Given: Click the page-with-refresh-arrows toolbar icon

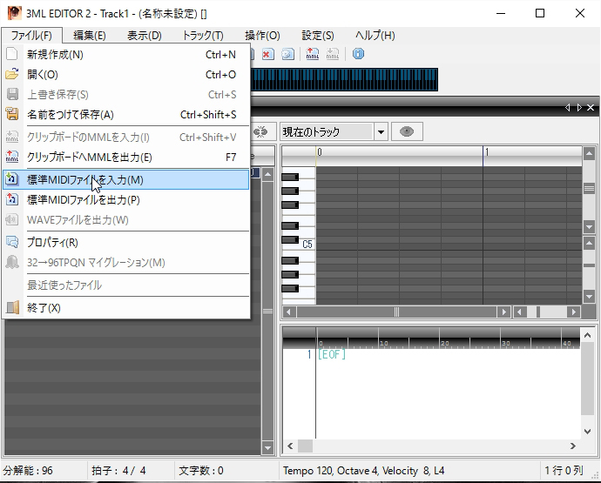Looking at the screenshot, I should tap(287, 54).
